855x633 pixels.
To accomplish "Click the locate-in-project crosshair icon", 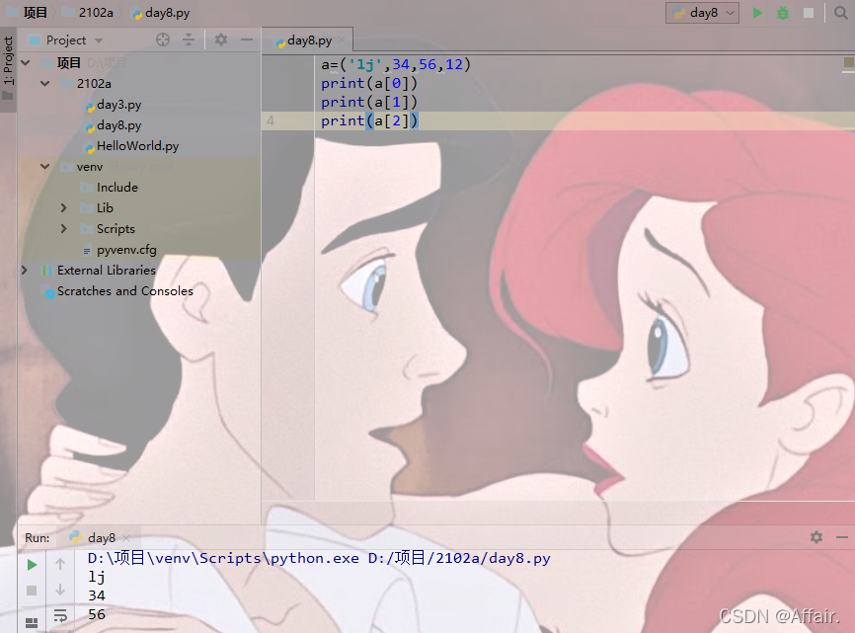I will coord(163,40).
